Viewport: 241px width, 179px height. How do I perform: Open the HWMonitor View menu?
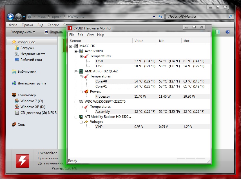tap(90, 35)
